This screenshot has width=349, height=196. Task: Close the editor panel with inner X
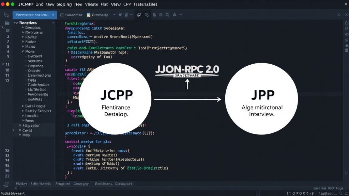click(338, 15)
